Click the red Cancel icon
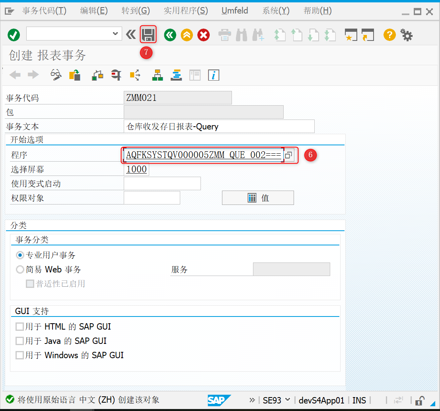 point(203,35)
